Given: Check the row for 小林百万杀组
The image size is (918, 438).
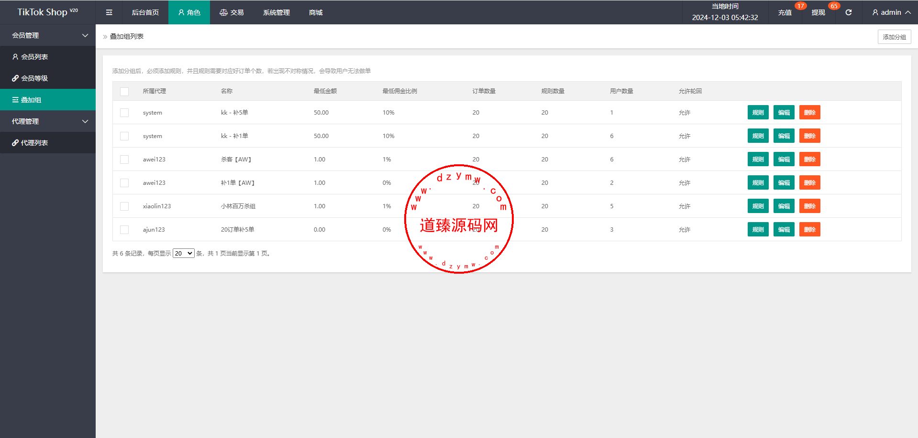Looking at the screenshot, I should tap(124, 206).
